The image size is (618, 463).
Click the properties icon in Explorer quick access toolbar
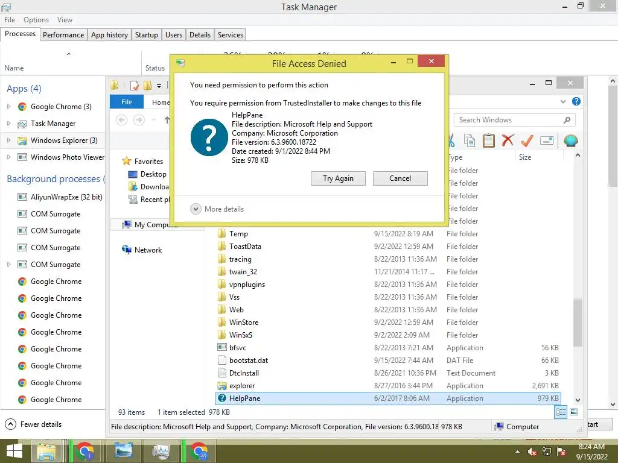[x=135, y=86]
